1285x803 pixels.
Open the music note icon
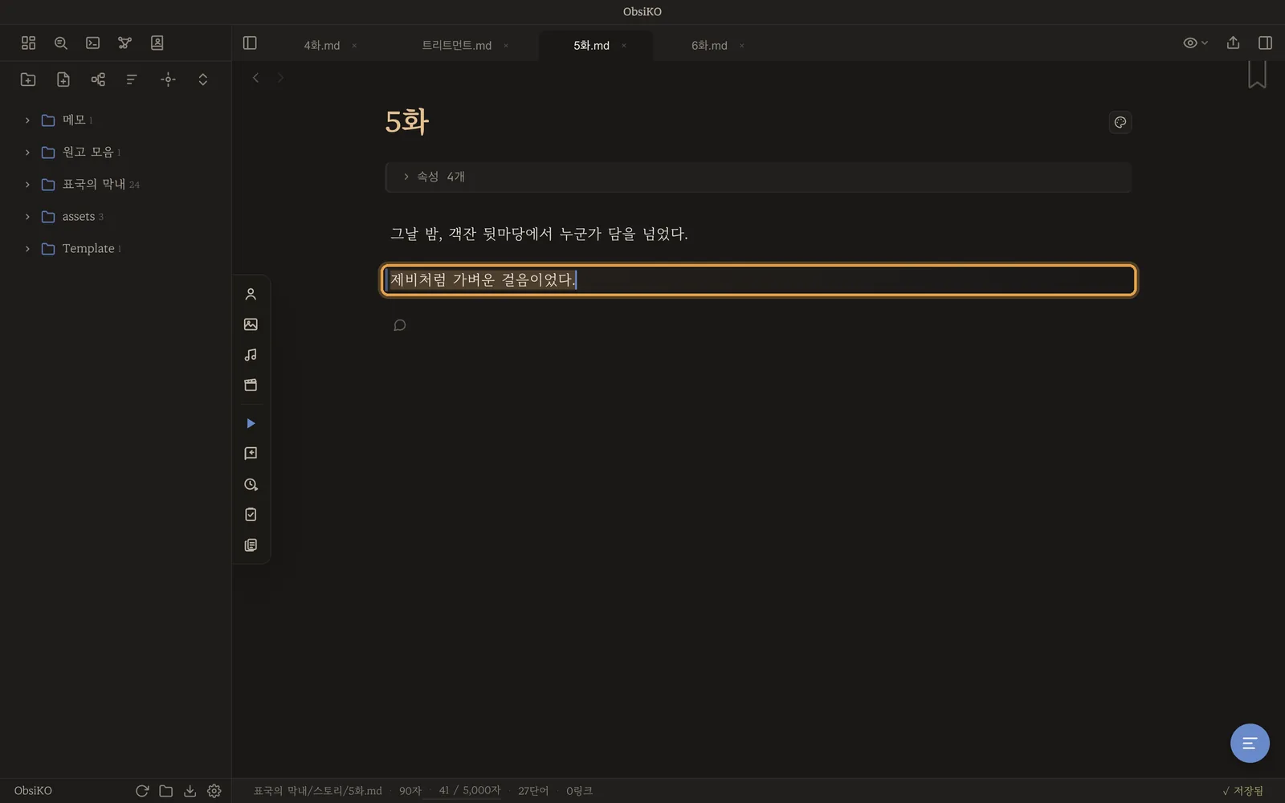pos(251,354)
